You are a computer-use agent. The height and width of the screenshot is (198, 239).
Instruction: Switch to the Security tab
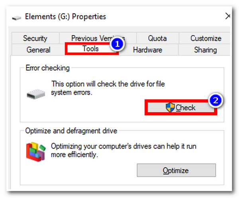click(x=35, y=38)
